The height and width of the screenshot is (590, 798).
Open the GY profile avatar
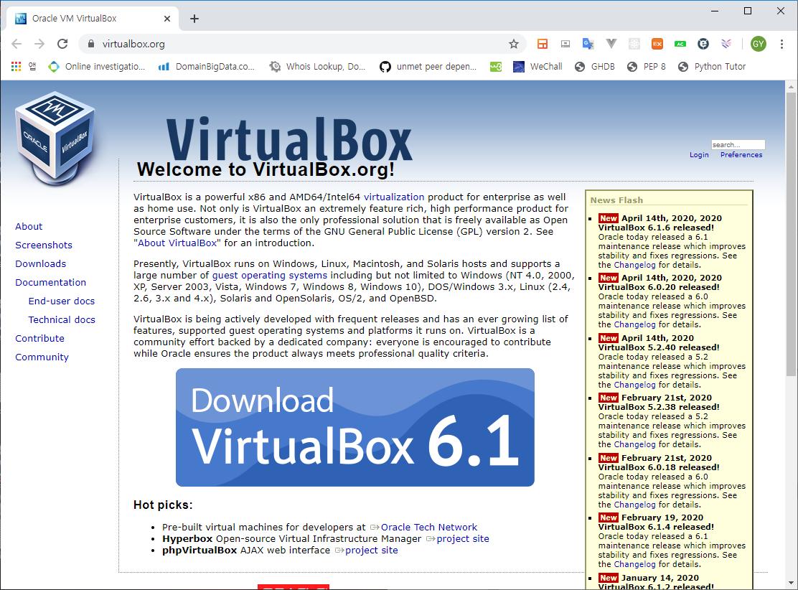tap(758, 44)
